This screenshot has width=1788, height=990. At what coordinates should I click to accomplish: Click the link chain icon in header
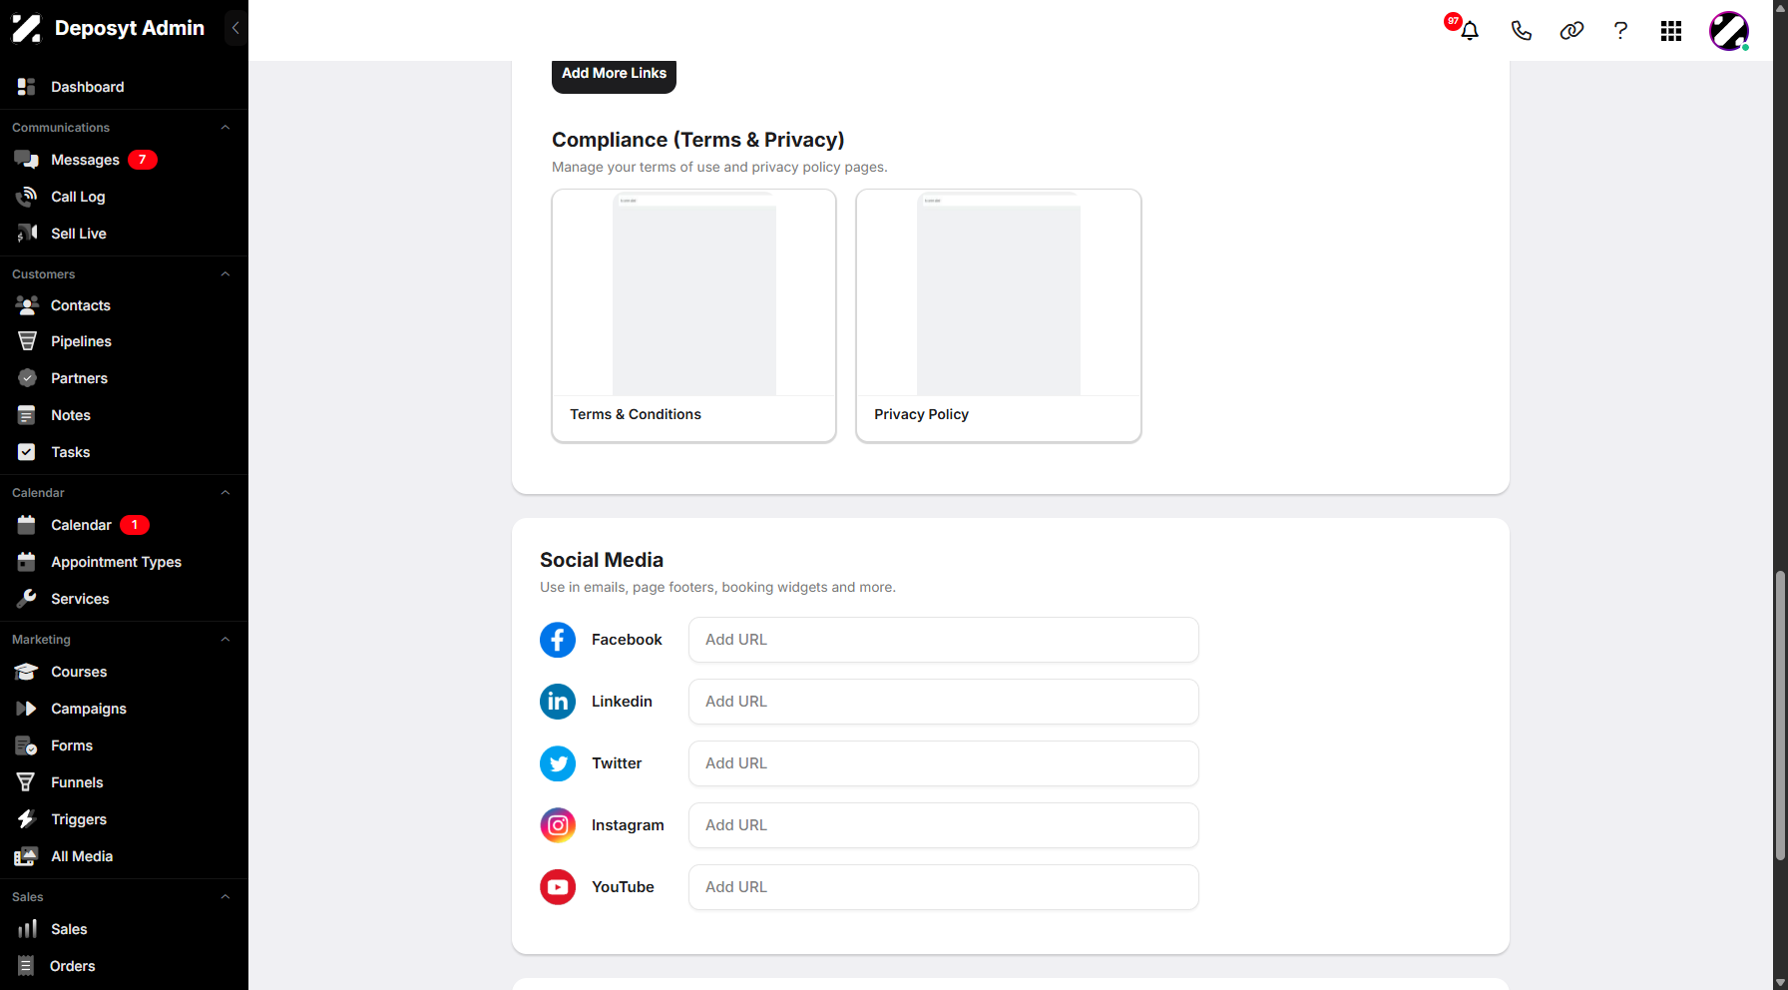pos(1571,31)
